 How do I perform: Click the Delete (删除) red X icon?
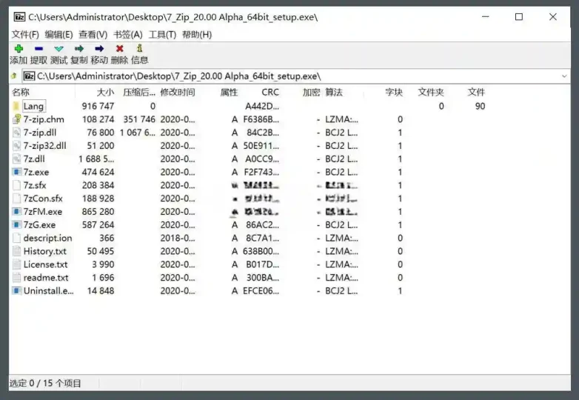pos(120,48)
